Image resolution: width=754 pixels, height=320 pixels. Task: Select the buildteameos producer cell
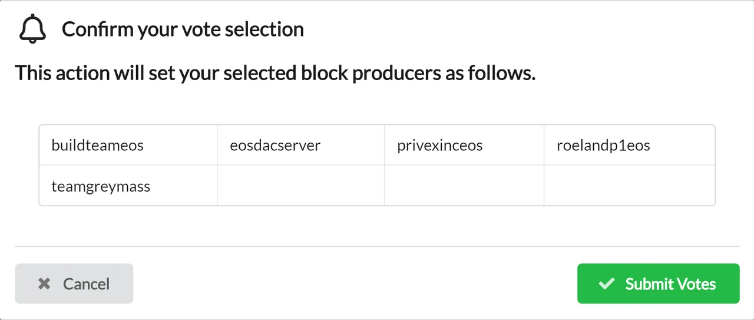128,145
